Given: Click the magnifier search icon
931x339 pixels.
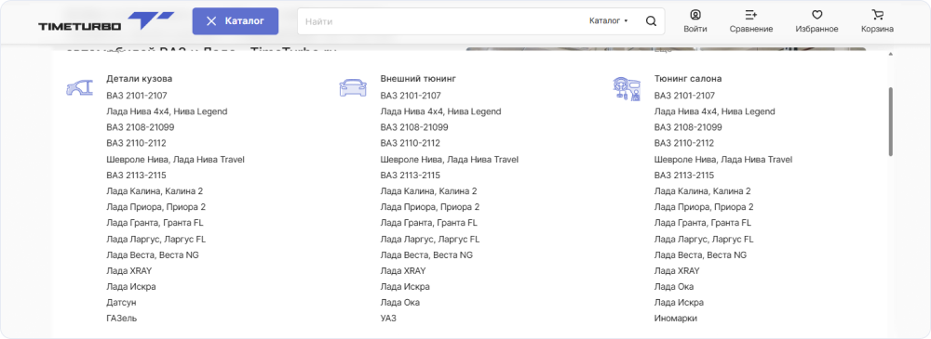Looking at the screenshot, I should pos(651,21).
